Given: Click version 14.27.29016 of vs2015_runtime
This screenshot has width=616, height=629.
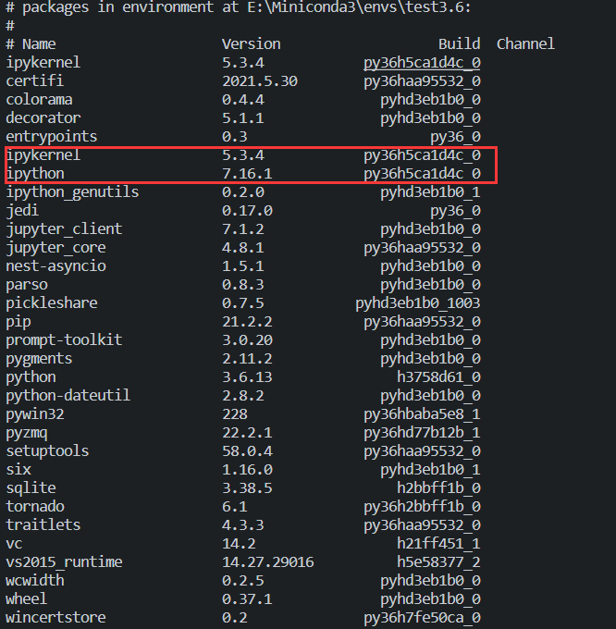Looking at the screenshot, I should (x=268, y=561).
